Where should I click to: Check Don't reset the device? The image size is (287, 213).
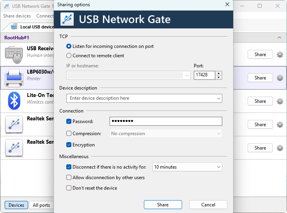click(69, 188)
